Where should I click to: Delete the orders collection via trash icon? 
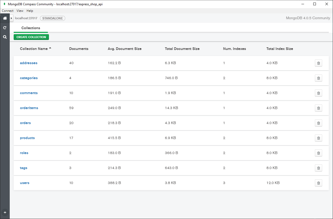coord(319,123)
